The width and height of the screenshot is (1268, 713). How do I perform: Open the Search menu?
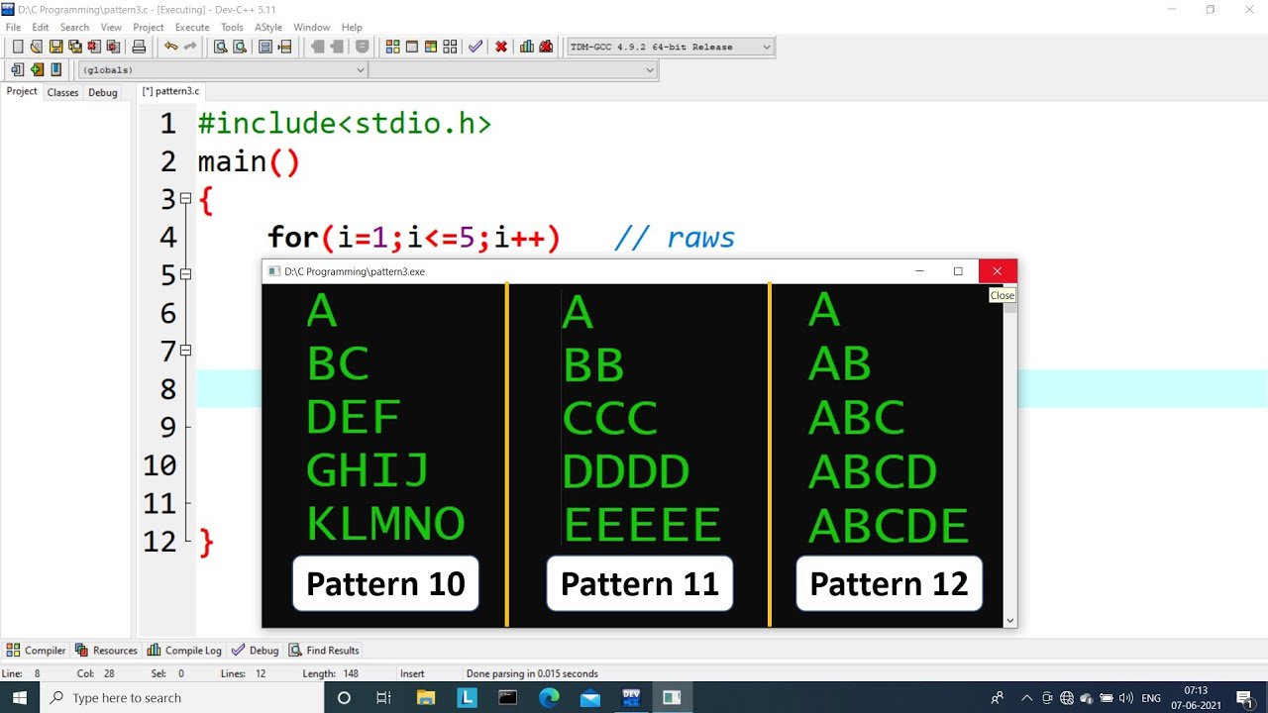click(74, 27)
